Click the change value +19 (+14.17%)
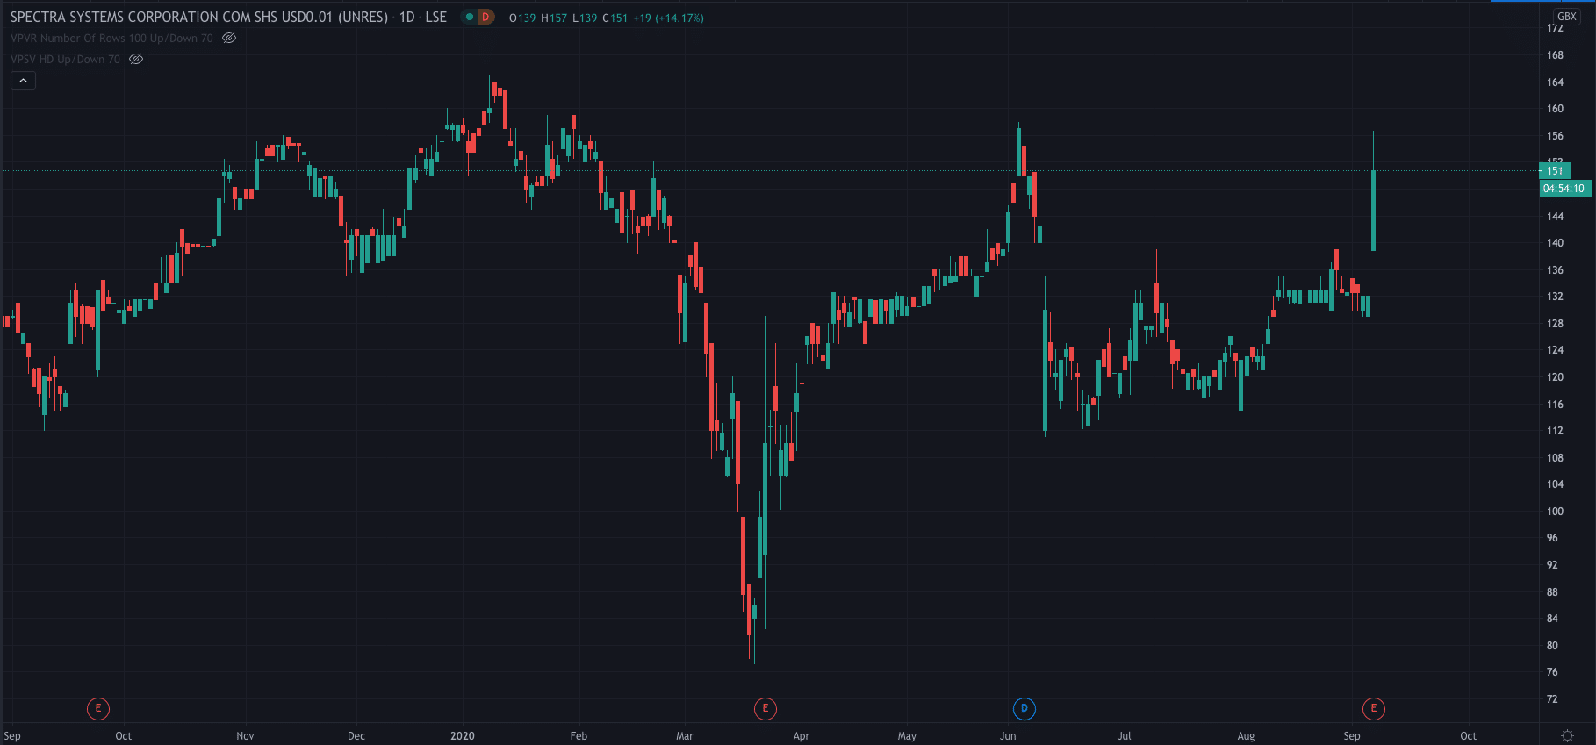 click(669, 18)
